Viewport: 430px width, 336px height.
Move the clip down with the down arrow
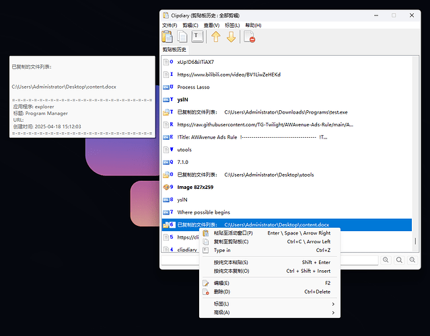point(231,37)
